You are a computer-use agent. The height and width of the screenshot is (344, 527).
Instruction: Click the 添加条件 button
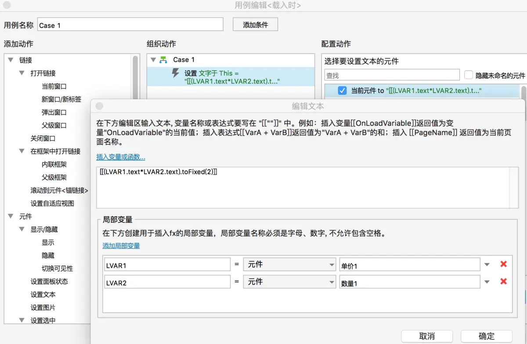[x=255, y=24]
